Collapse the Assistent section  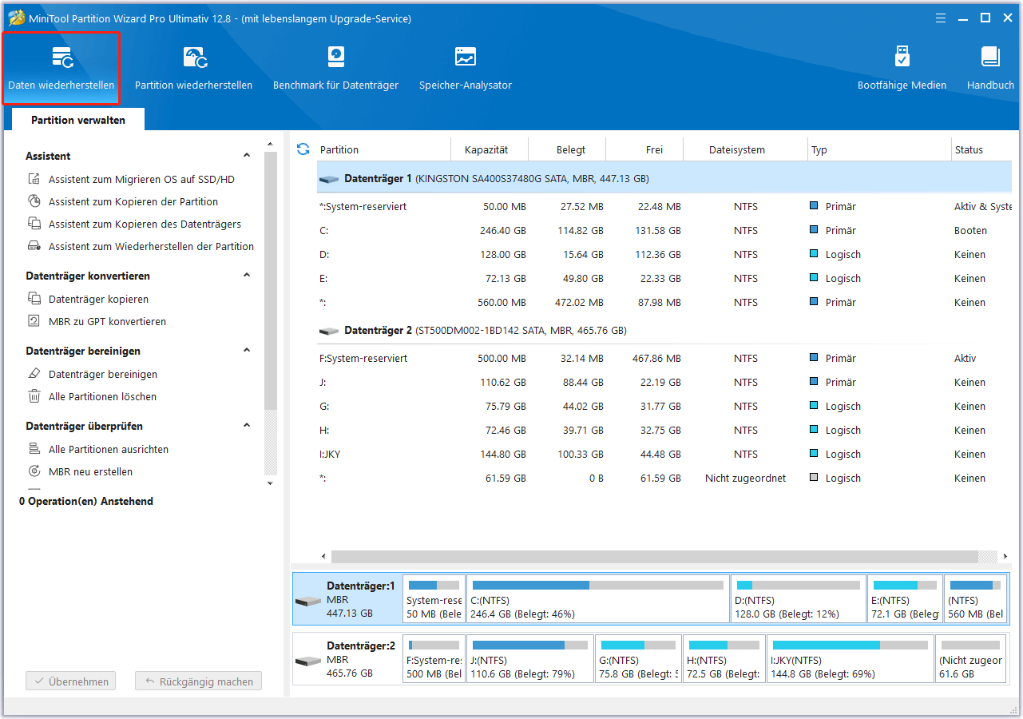tap(247, 156)
